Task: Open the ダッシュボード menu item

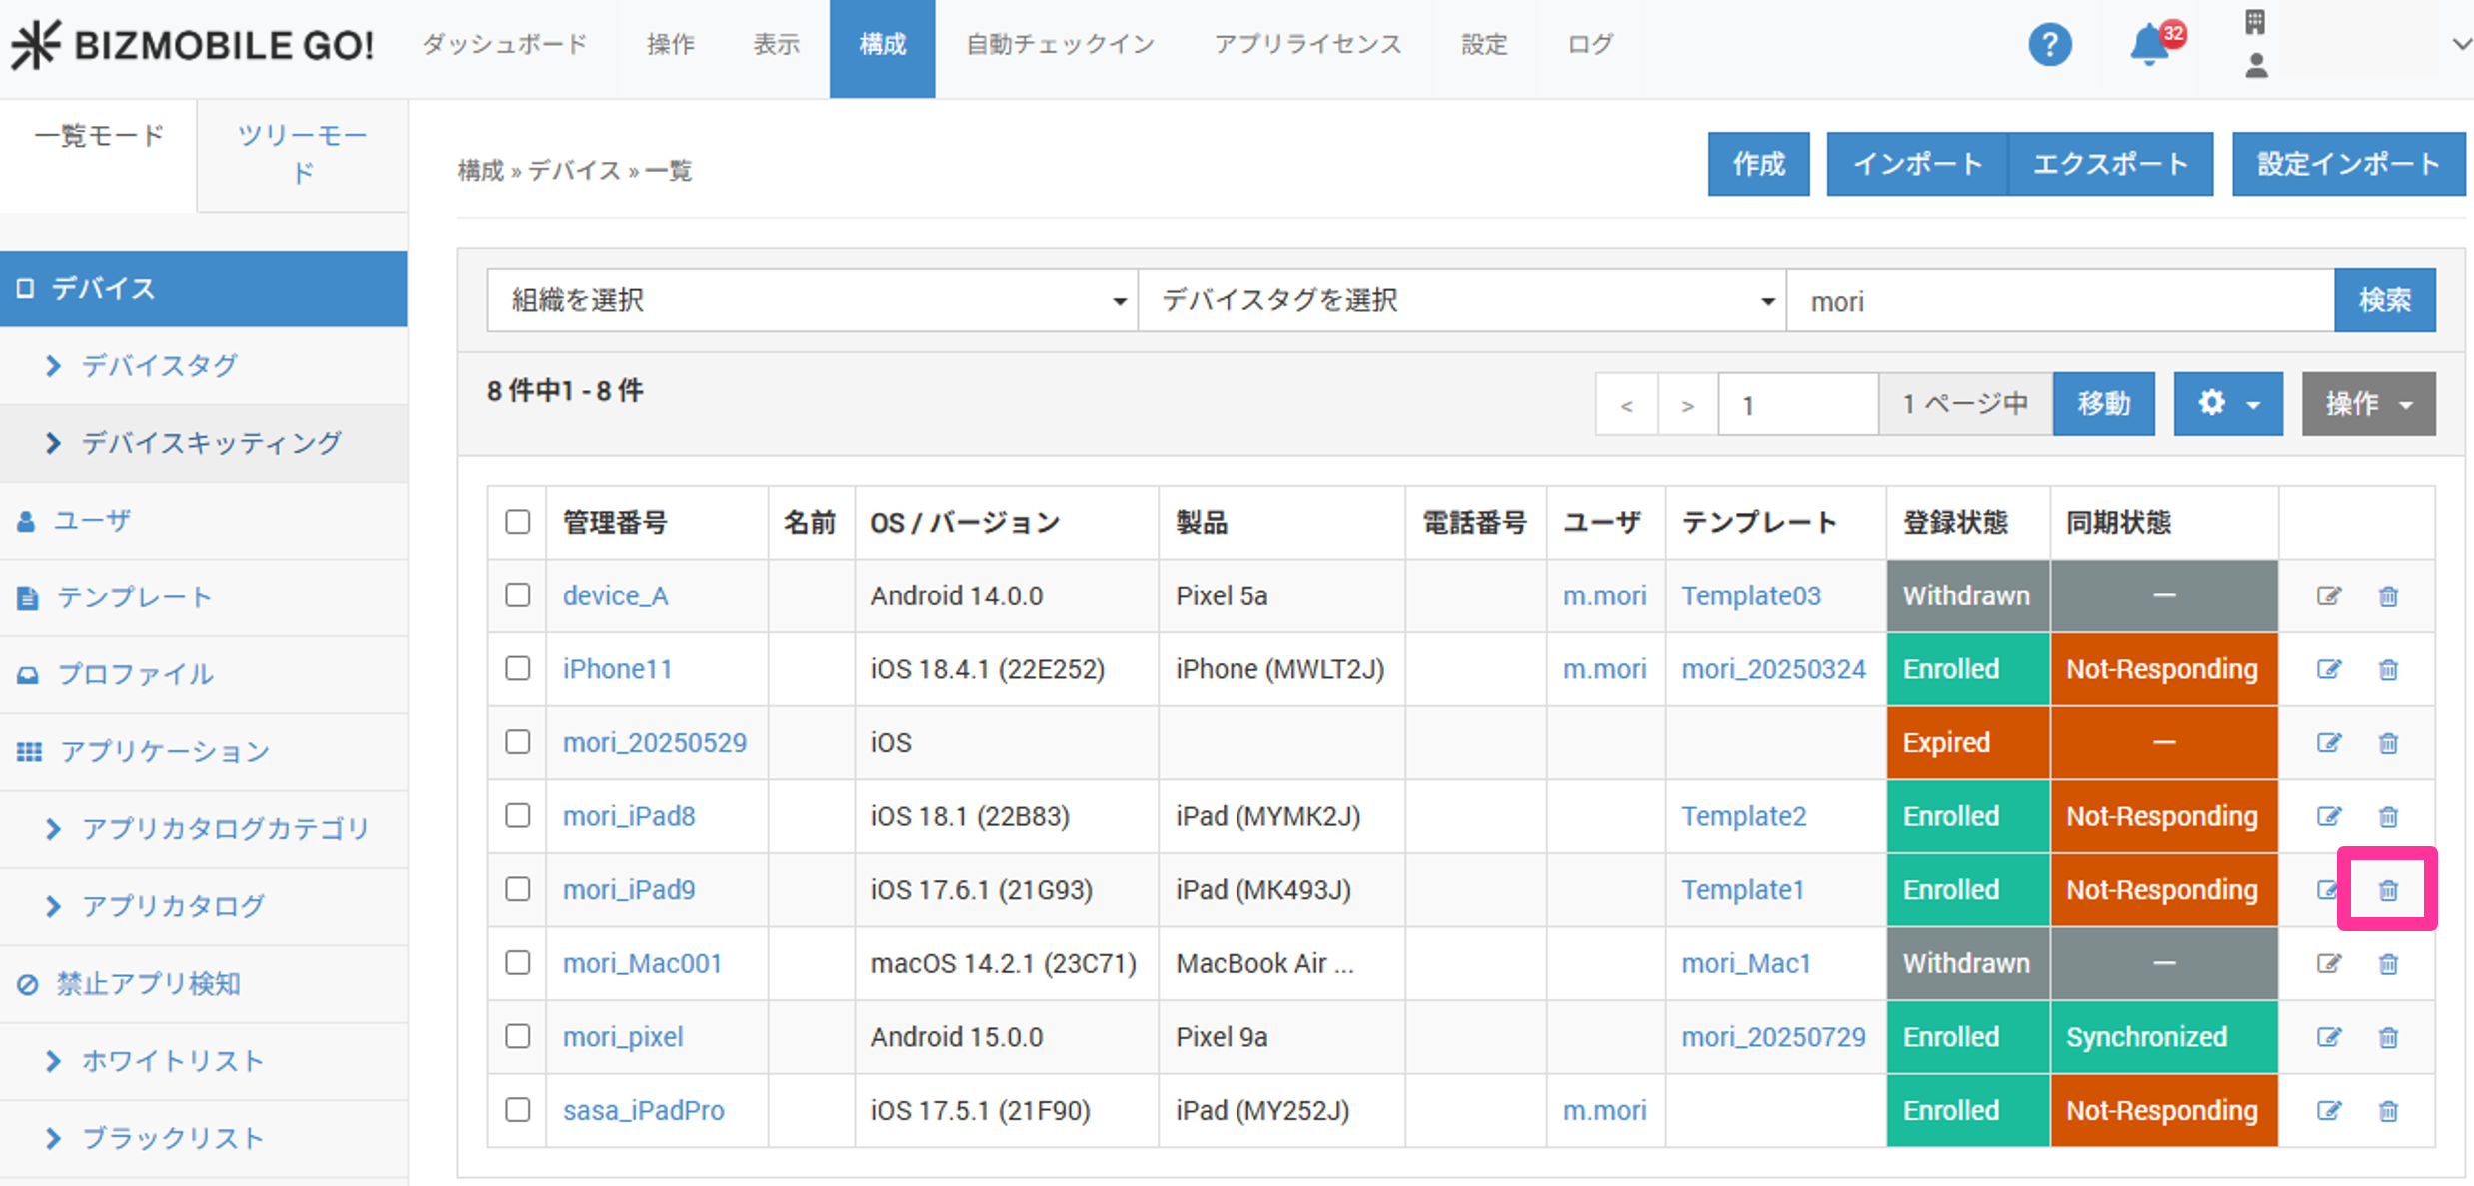Action: click(x=505, y=45)
